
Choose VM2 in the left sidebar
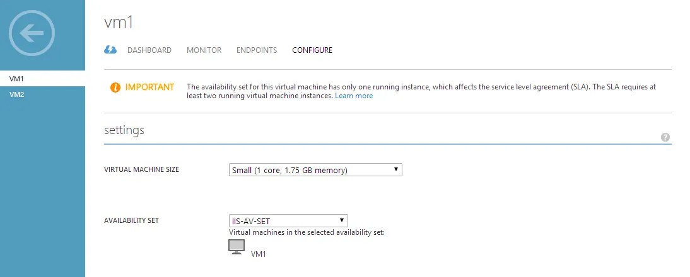click(42, 94)
